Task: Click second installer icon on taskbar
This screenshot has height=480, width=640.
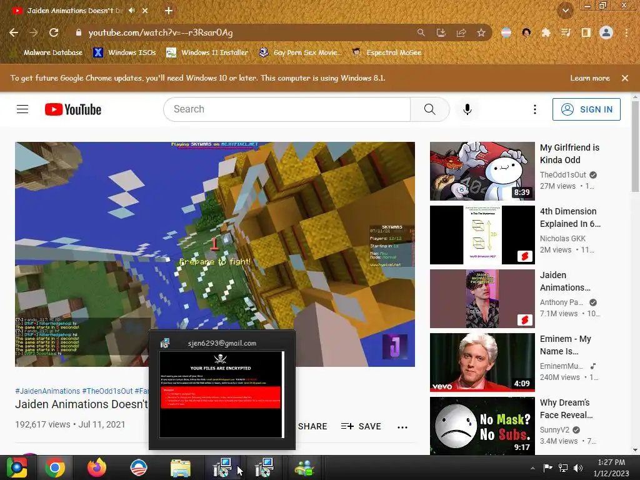Action: [264, 467]
